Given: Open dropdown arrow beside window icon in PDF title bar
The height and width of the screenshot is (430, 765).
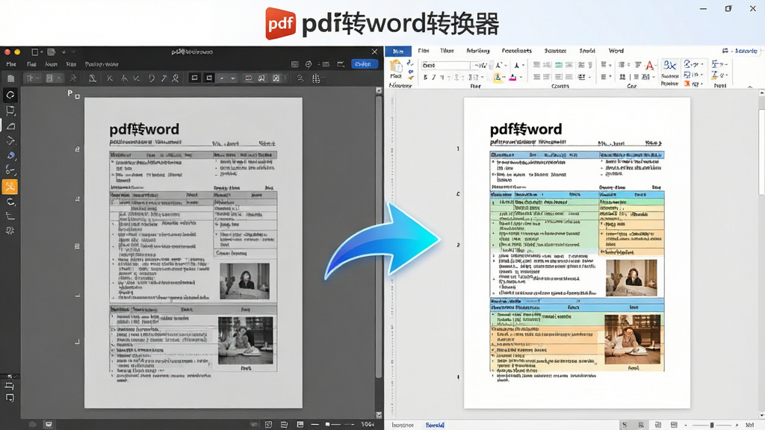Looking at the screenshot, I should 42,52.
